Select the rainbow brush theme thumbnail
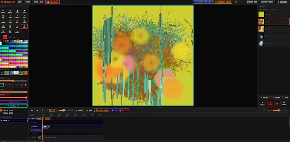Image resolution: width=290 pixels, height=142 pixels. (7, 73)
